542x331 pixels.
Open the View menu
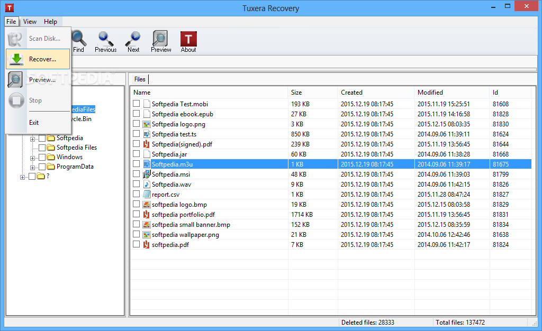click(x=30, y=21)
